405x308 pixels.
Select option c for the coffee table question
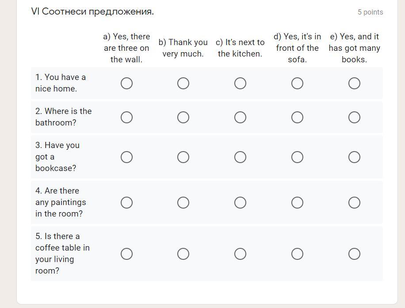(240, 254)
